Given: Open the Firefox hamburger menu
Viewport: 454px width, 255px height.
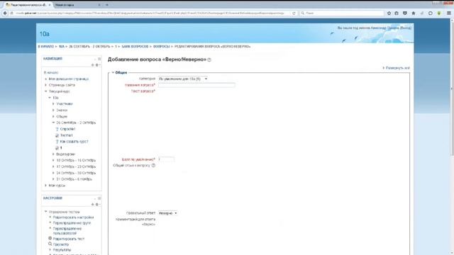Looking at the screenshot, I should click(x=449, y=13).
